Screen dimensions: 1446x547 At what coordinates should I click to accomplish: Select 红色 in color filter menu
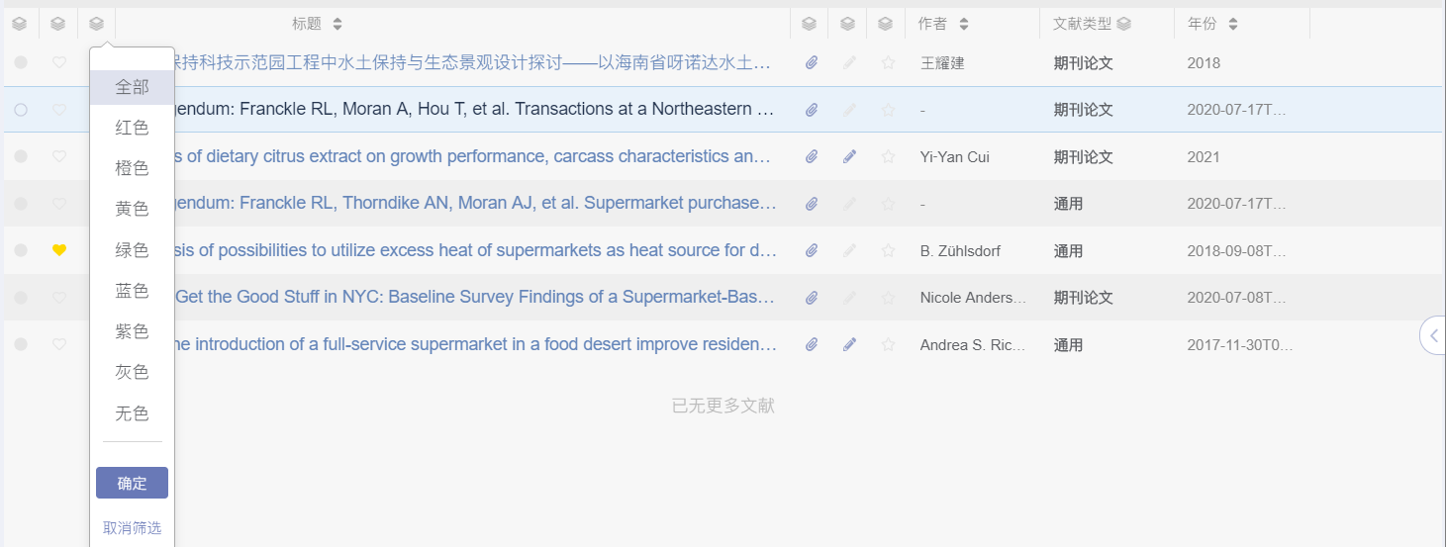click(x=132, y=128)
